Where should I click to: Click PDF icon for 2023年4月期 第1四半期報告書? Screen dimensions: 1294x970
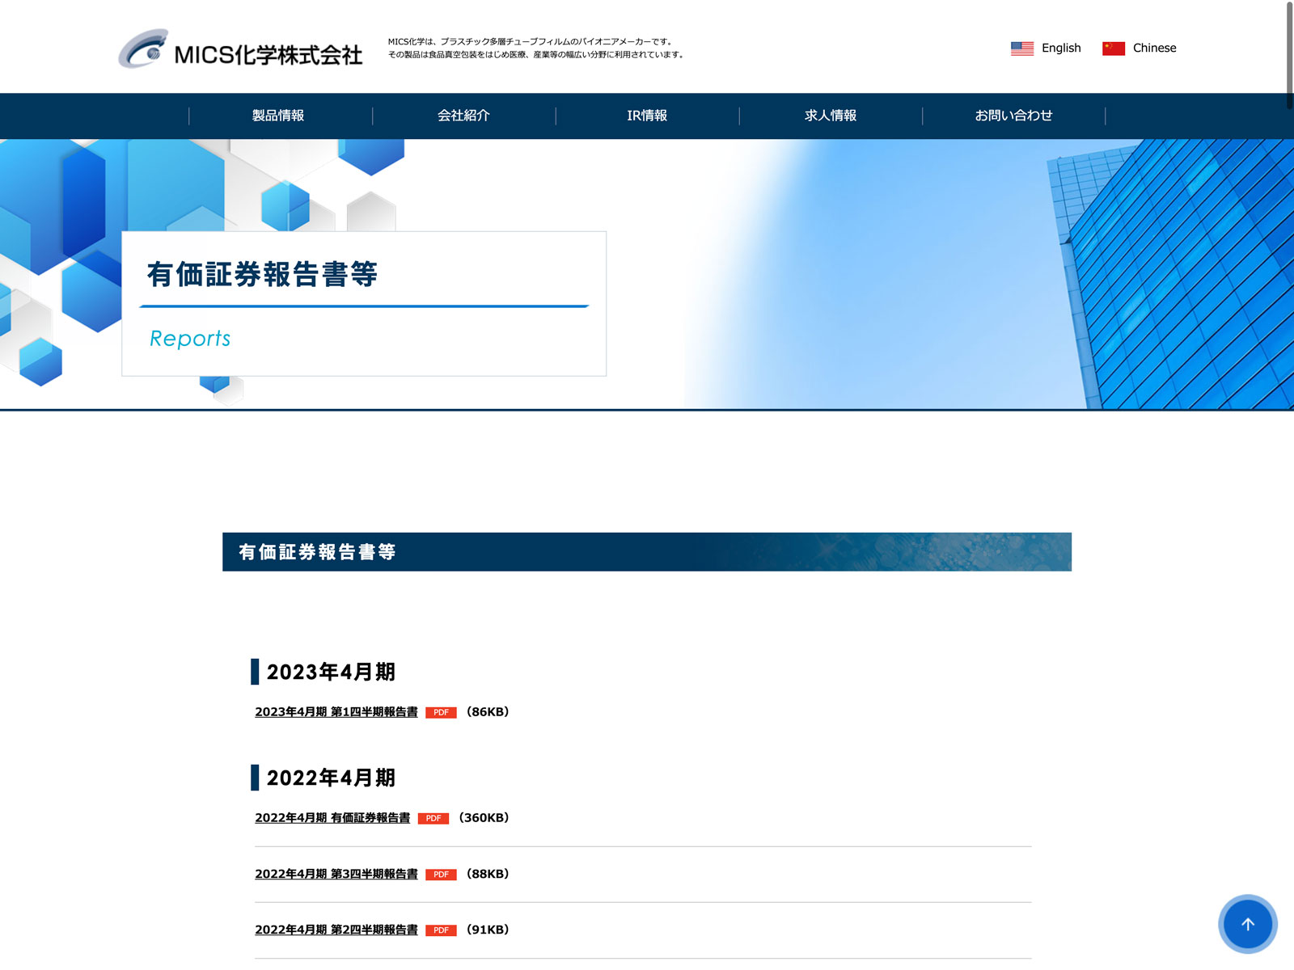pos(441,713)
